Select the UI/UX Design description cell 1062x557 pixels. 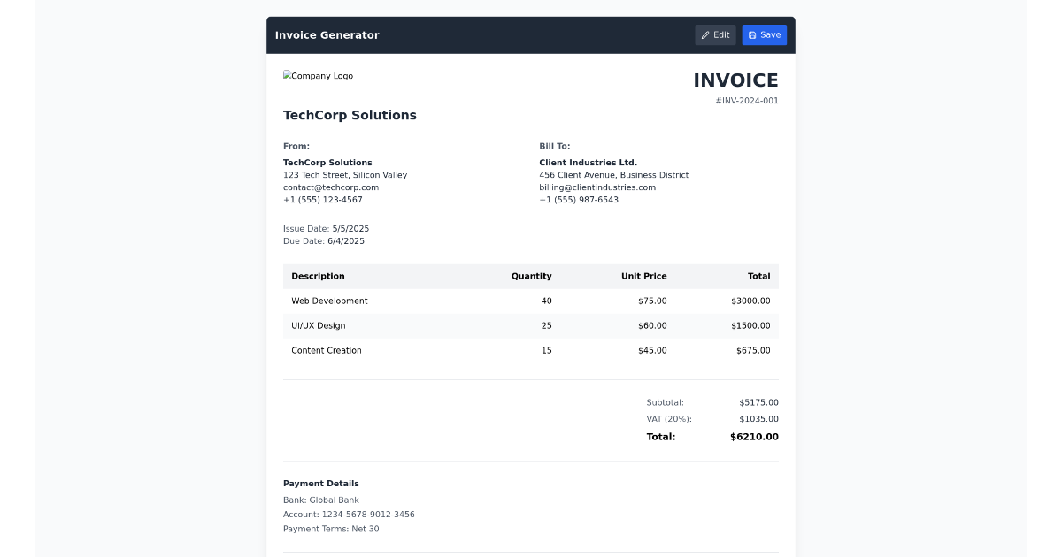tap(319, 325)
